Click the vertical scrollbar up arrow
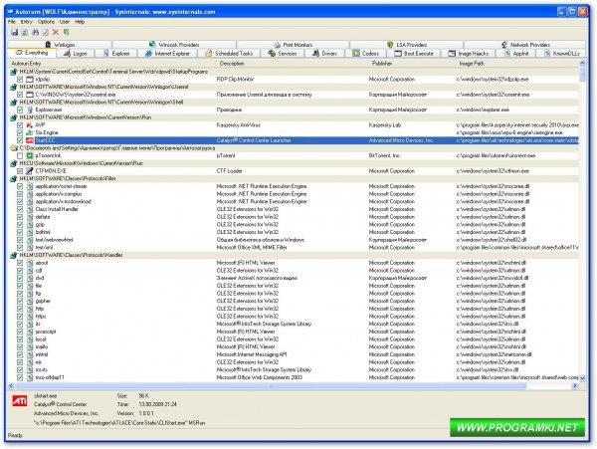The image size is (597, 449). click(x=582, y=63)
